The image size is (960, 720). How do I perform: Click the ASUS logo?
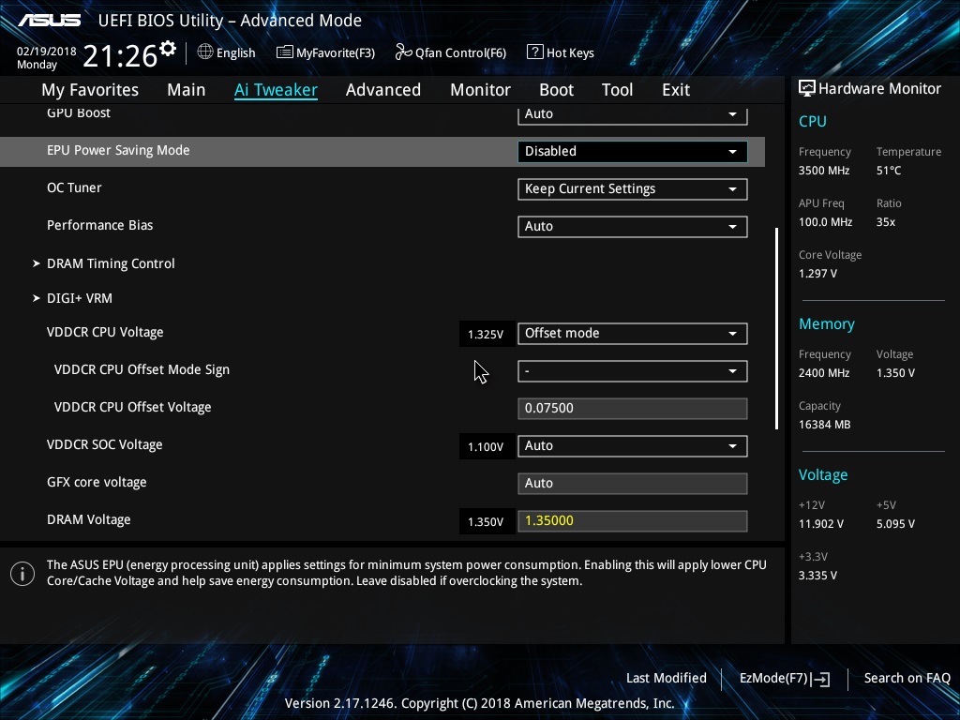click(x=49, y=21)
